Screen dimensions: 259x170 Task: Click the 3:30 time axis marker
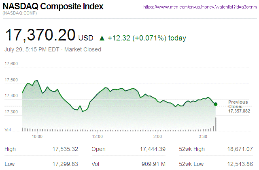pyautogui.click(x=203, y=137)
